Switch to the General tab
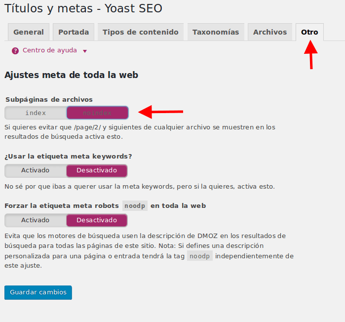 (29, 32)
